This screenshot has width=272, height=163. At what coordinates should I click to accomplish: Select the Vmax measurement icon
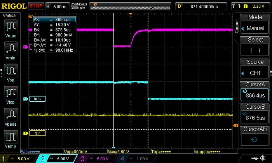tap(11, 26)
